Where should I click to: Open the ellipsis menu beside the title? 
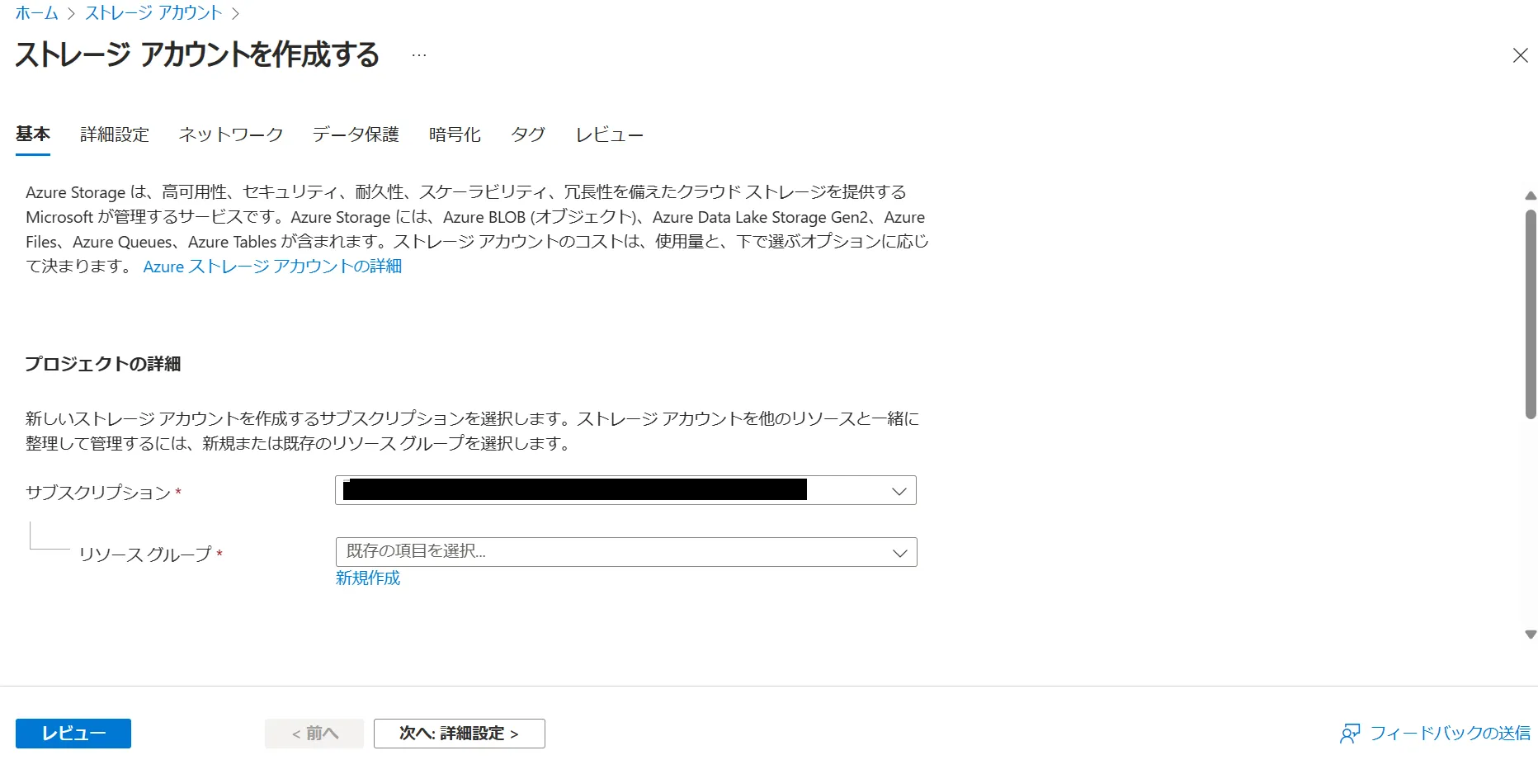click(x=419, y=55)
